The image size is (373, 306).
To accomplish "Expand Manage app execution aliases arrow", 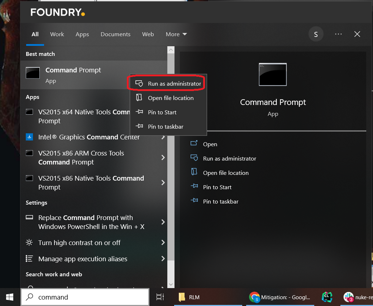I will tap(163, 259).
